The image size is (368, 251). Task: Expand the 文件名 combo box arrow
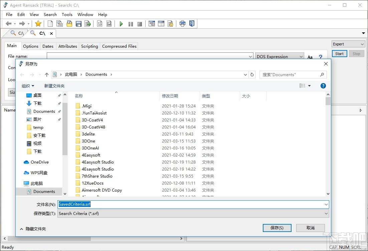pyautogui.click(x=326, y=204)
